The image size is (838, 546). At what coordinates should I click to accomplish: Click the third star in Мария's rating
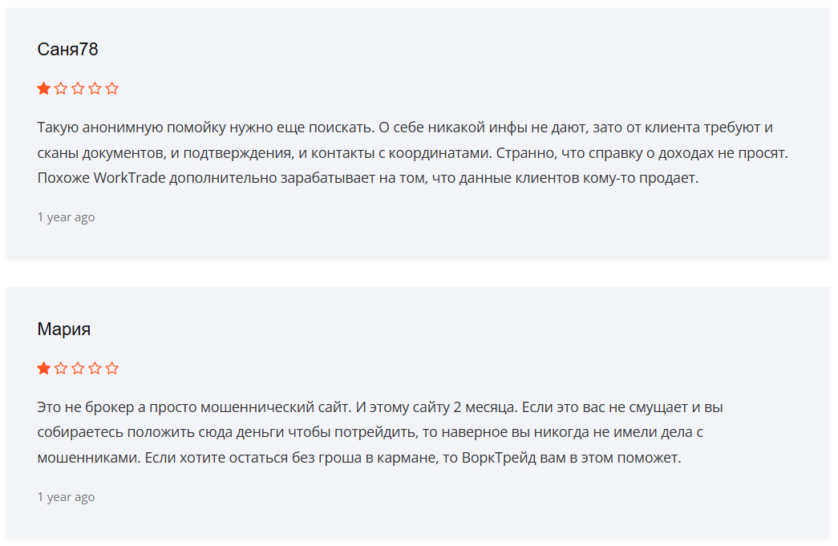click(78, 368)
